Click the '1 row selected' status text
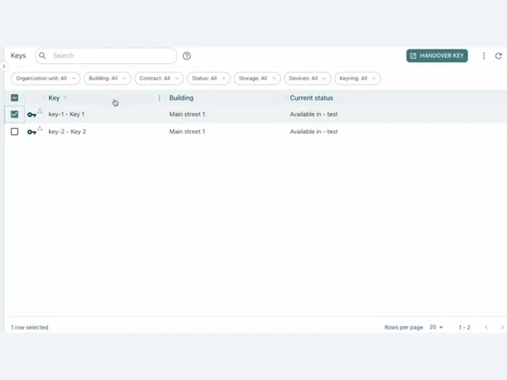Viewport: 507px width, 380px height. click(x=30, y=327)
